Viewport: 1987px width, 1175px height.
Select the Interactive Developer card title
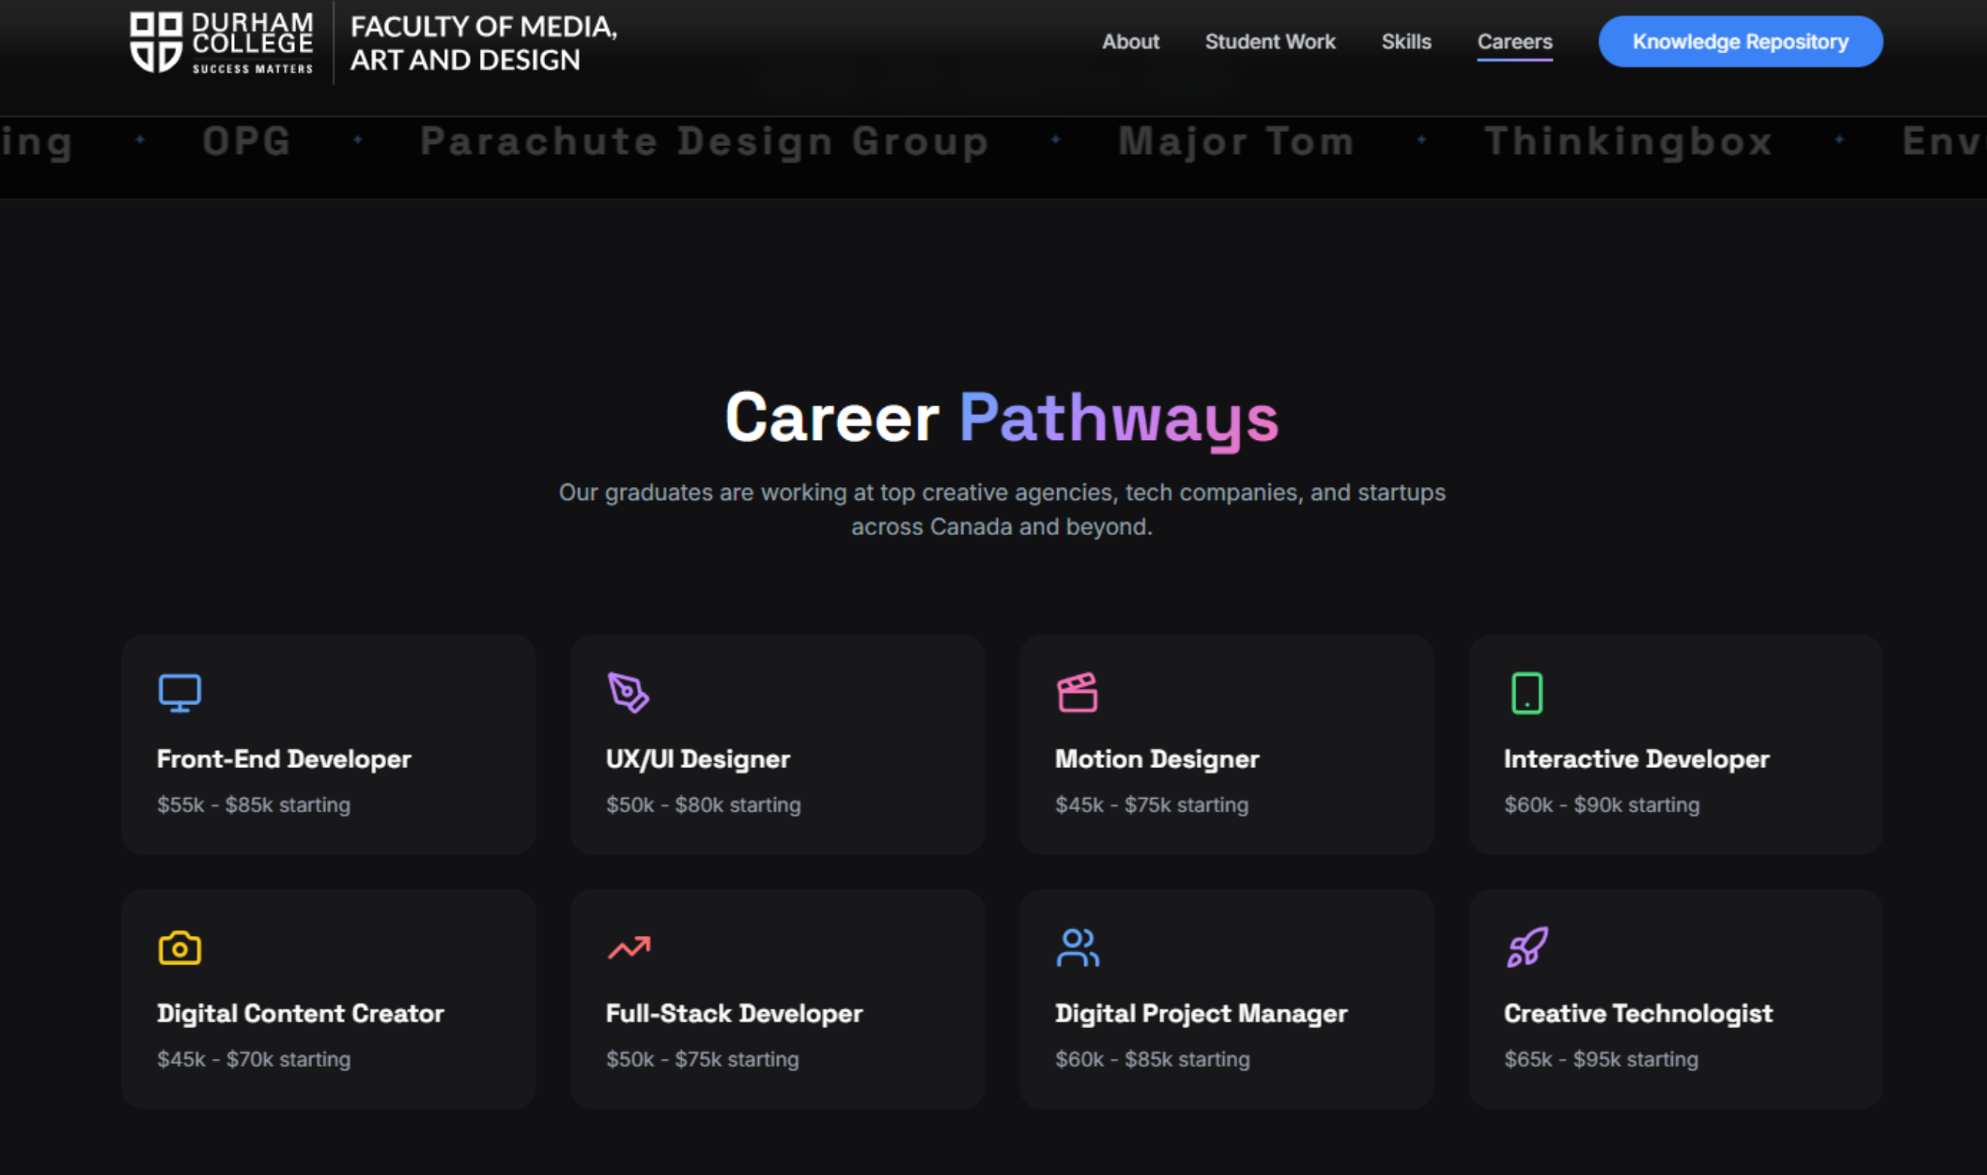pyautogui.click(x=1636, y=758)
